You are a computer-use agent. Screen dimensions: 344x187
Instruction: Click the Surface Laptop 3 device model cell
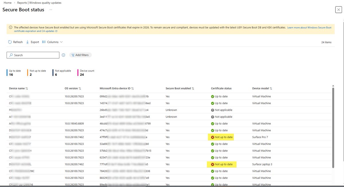point(262,164)
